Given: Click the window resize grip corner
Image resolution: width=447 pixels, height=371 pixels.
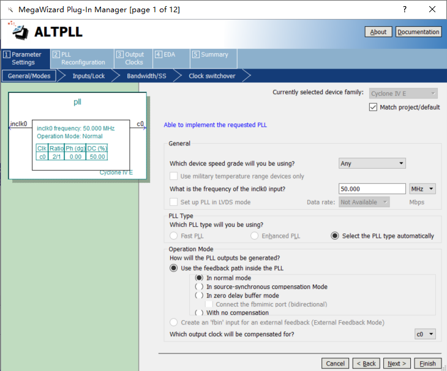Looking at the screenshot, I should click(444, 368).
